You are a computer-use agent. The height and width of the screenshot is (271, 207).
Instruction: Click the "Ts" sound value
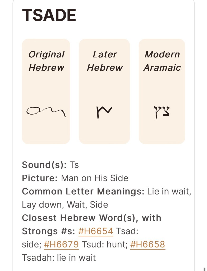click(x=74, y=165)
